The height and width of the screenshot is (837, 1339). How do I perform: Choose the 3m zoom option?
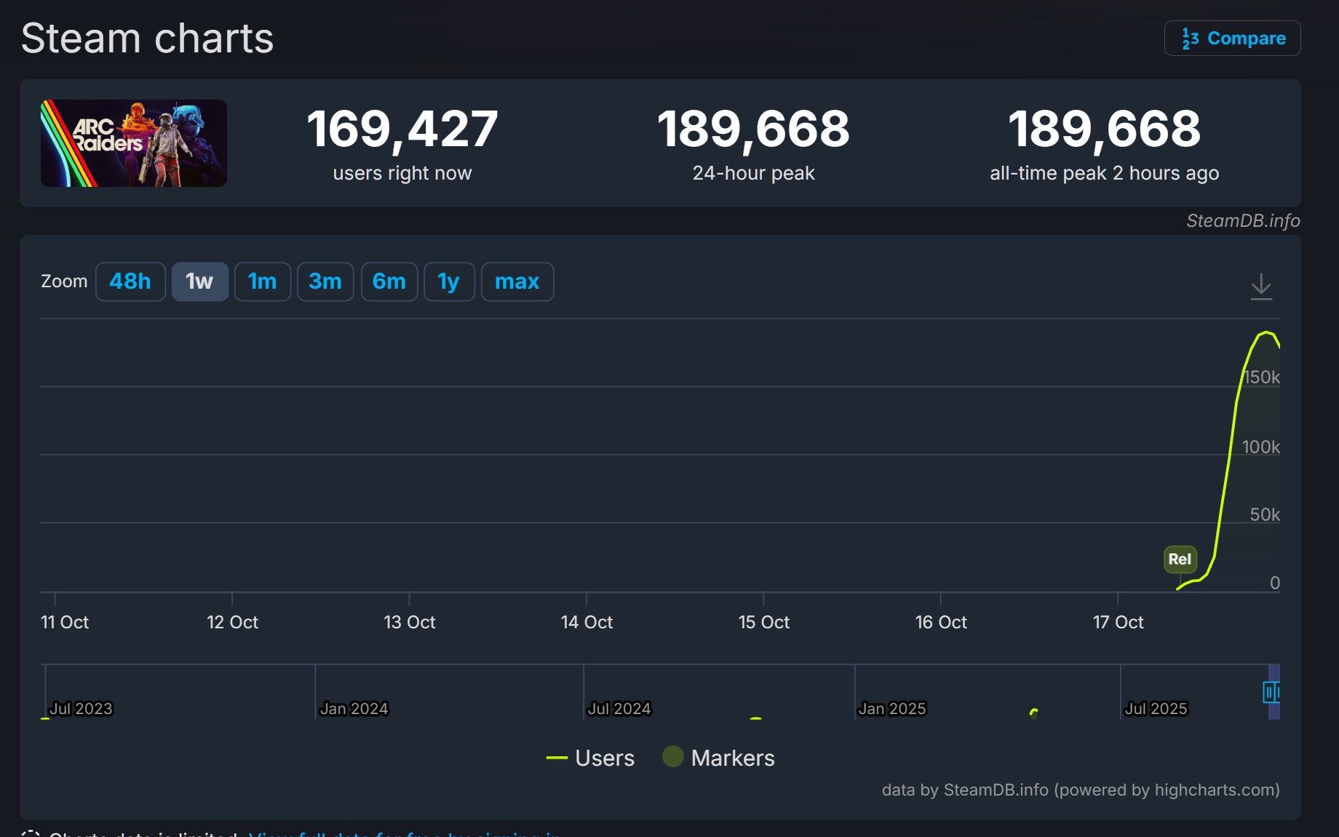(325, 281)
